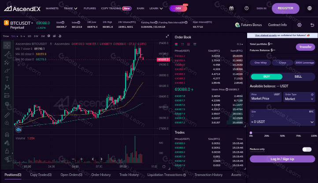Open COPY TRADING menu item
This screenshot has height=183, width=318.
click(111, 8)
